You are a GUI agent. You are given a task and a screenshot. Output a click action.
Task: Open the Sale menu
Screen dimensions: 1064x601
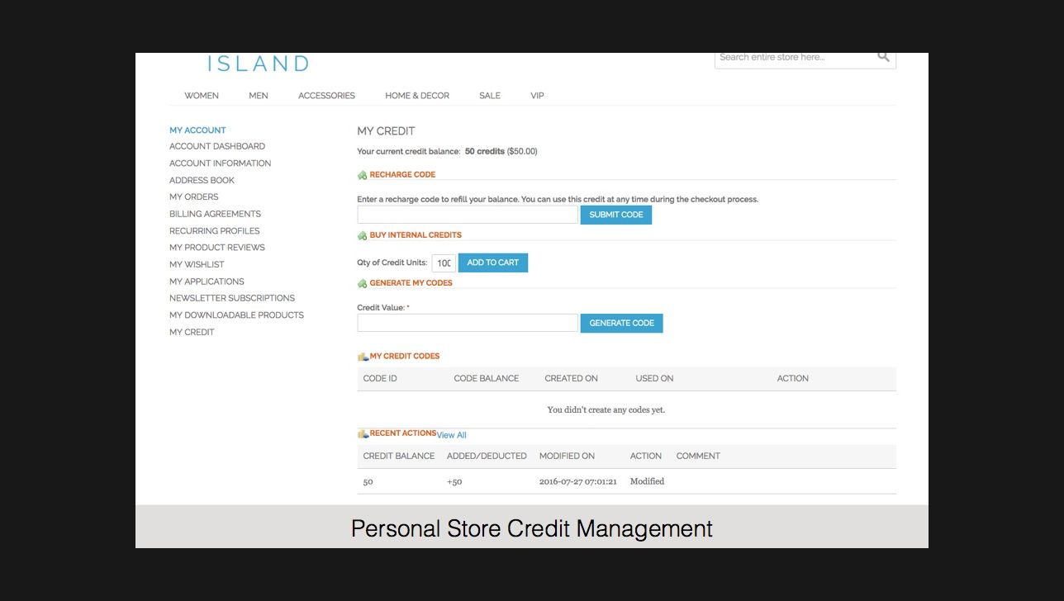pos(490,96)
